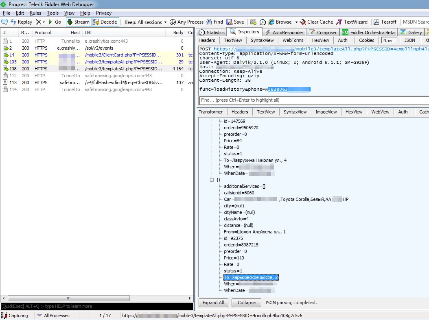The height and width of the screenshot is (320, 429).
Task: Toggle Decode mode
Action: 105,22
